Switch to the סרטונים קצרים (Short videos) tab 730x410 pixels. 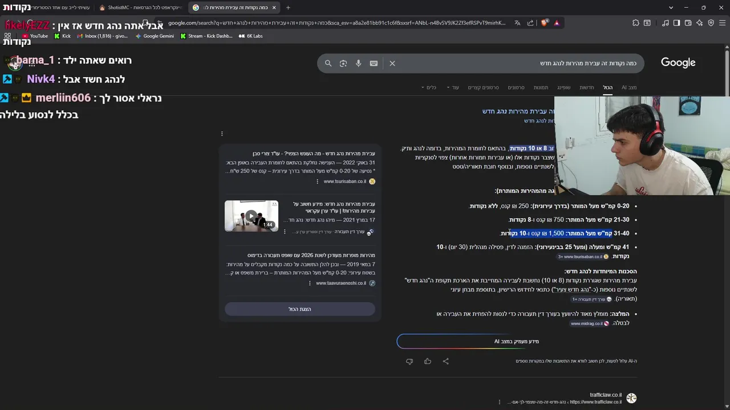[x=483, y=87]
